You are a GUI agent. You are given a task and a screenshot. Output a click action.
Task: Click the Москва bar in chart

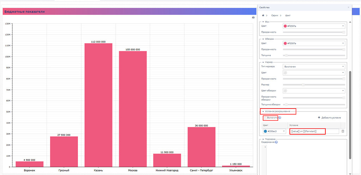tap(133, 109)
